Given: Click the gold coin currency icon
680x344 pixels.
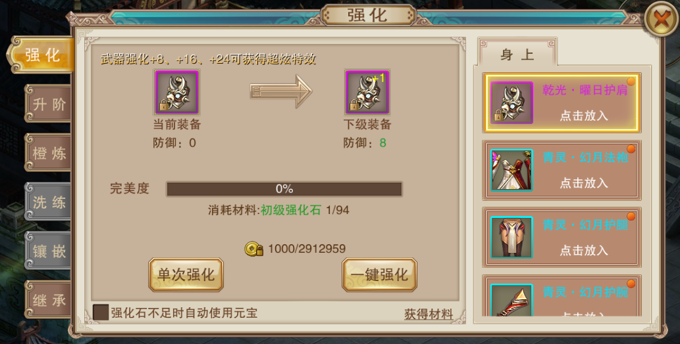Looking at the screenshot, I should pyautogui.click(x=253, y=249).
